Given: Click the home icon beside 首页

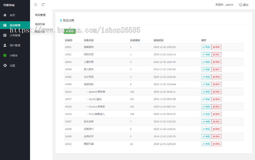Looking at the screenshot, I should [5, 15].
